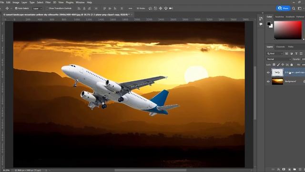The width and height of the screenshot is (305, 172).
Task: Open the Plugins menu
Action: coord(70,2)
